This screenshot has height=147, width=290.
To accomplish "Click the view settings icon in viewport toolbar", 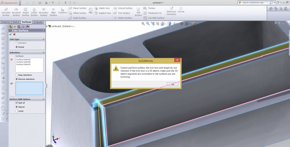I will pyautogui.click(x=193, y=23).
